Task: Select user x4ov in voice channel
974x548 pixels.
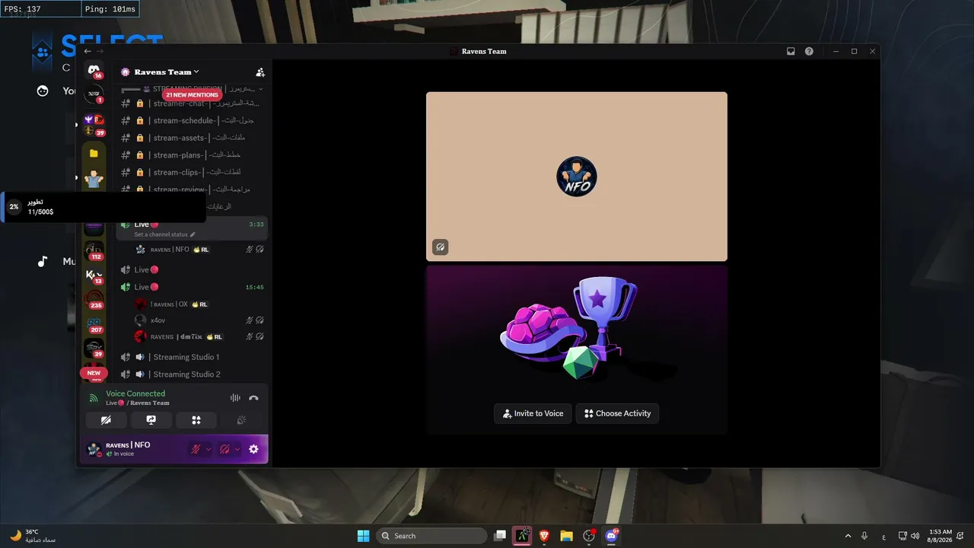Action: [199, 320]
